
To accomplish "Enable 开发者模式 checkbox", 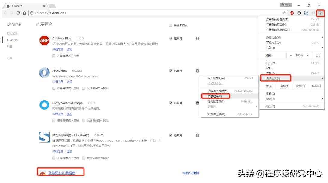I will pos(171,25).
